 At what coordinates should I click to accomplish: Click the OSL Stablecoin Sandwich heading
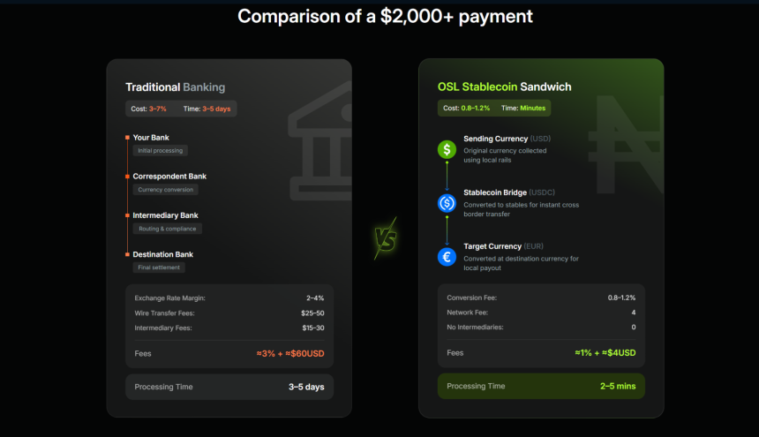point(504,87)
